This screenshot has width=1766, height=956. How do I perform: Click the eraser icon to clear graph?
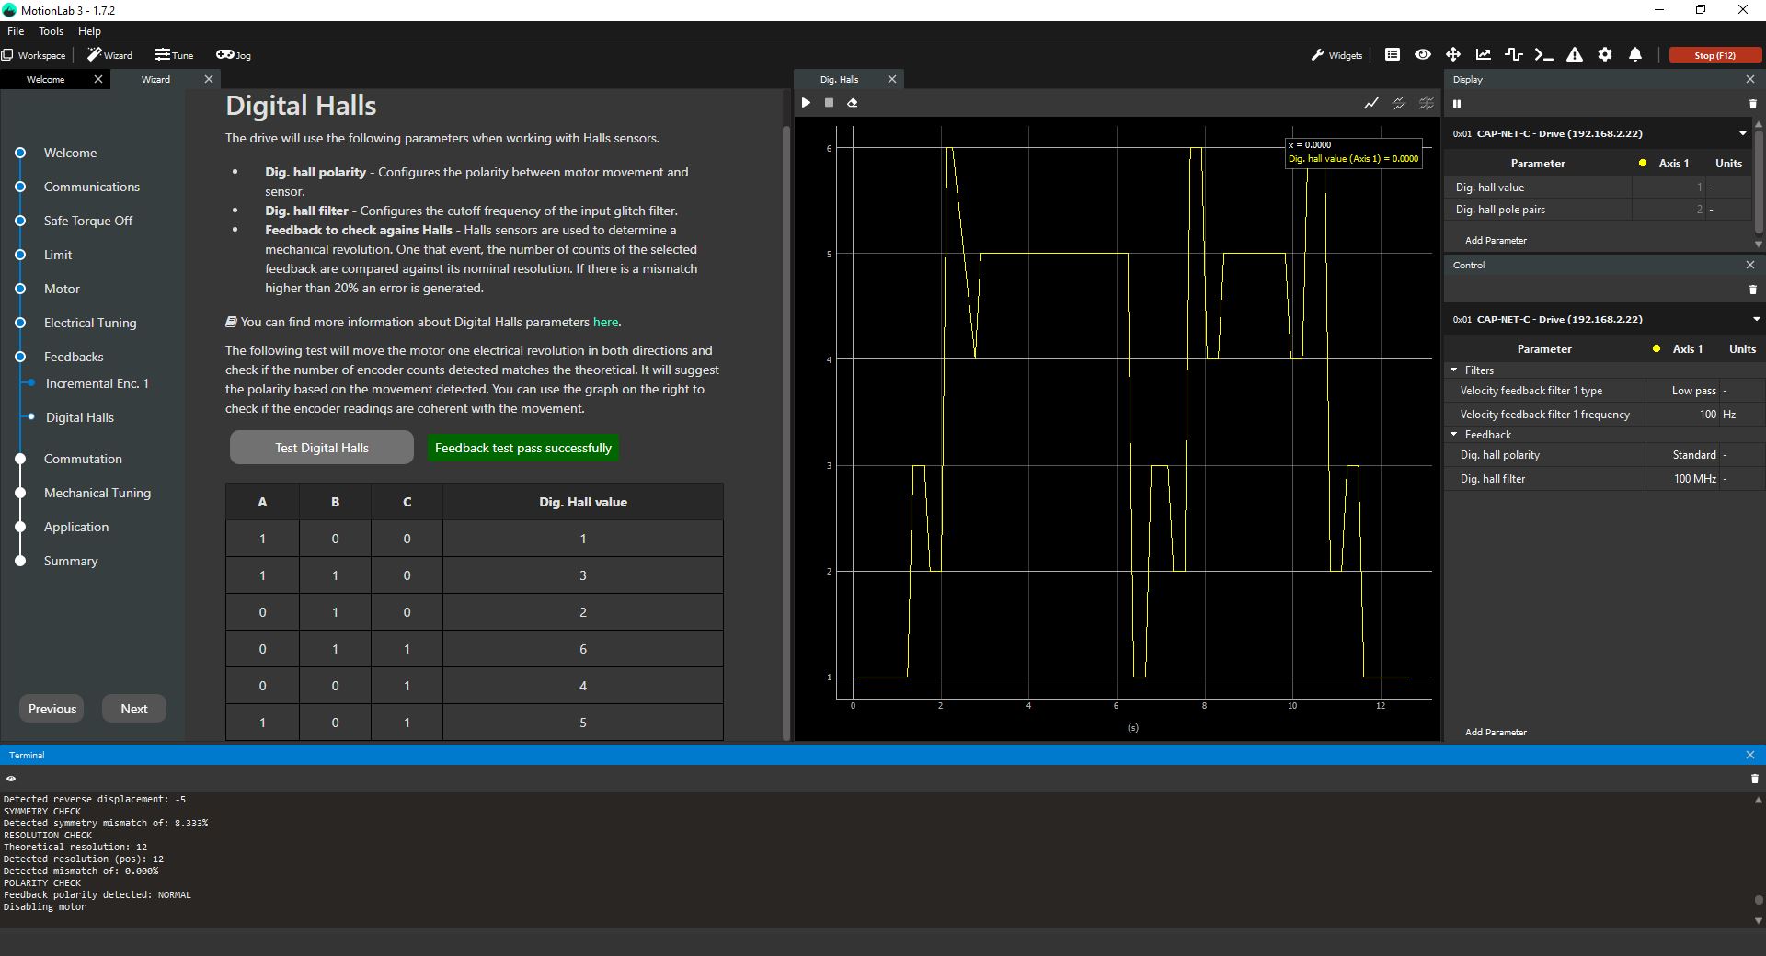point(853,103)
